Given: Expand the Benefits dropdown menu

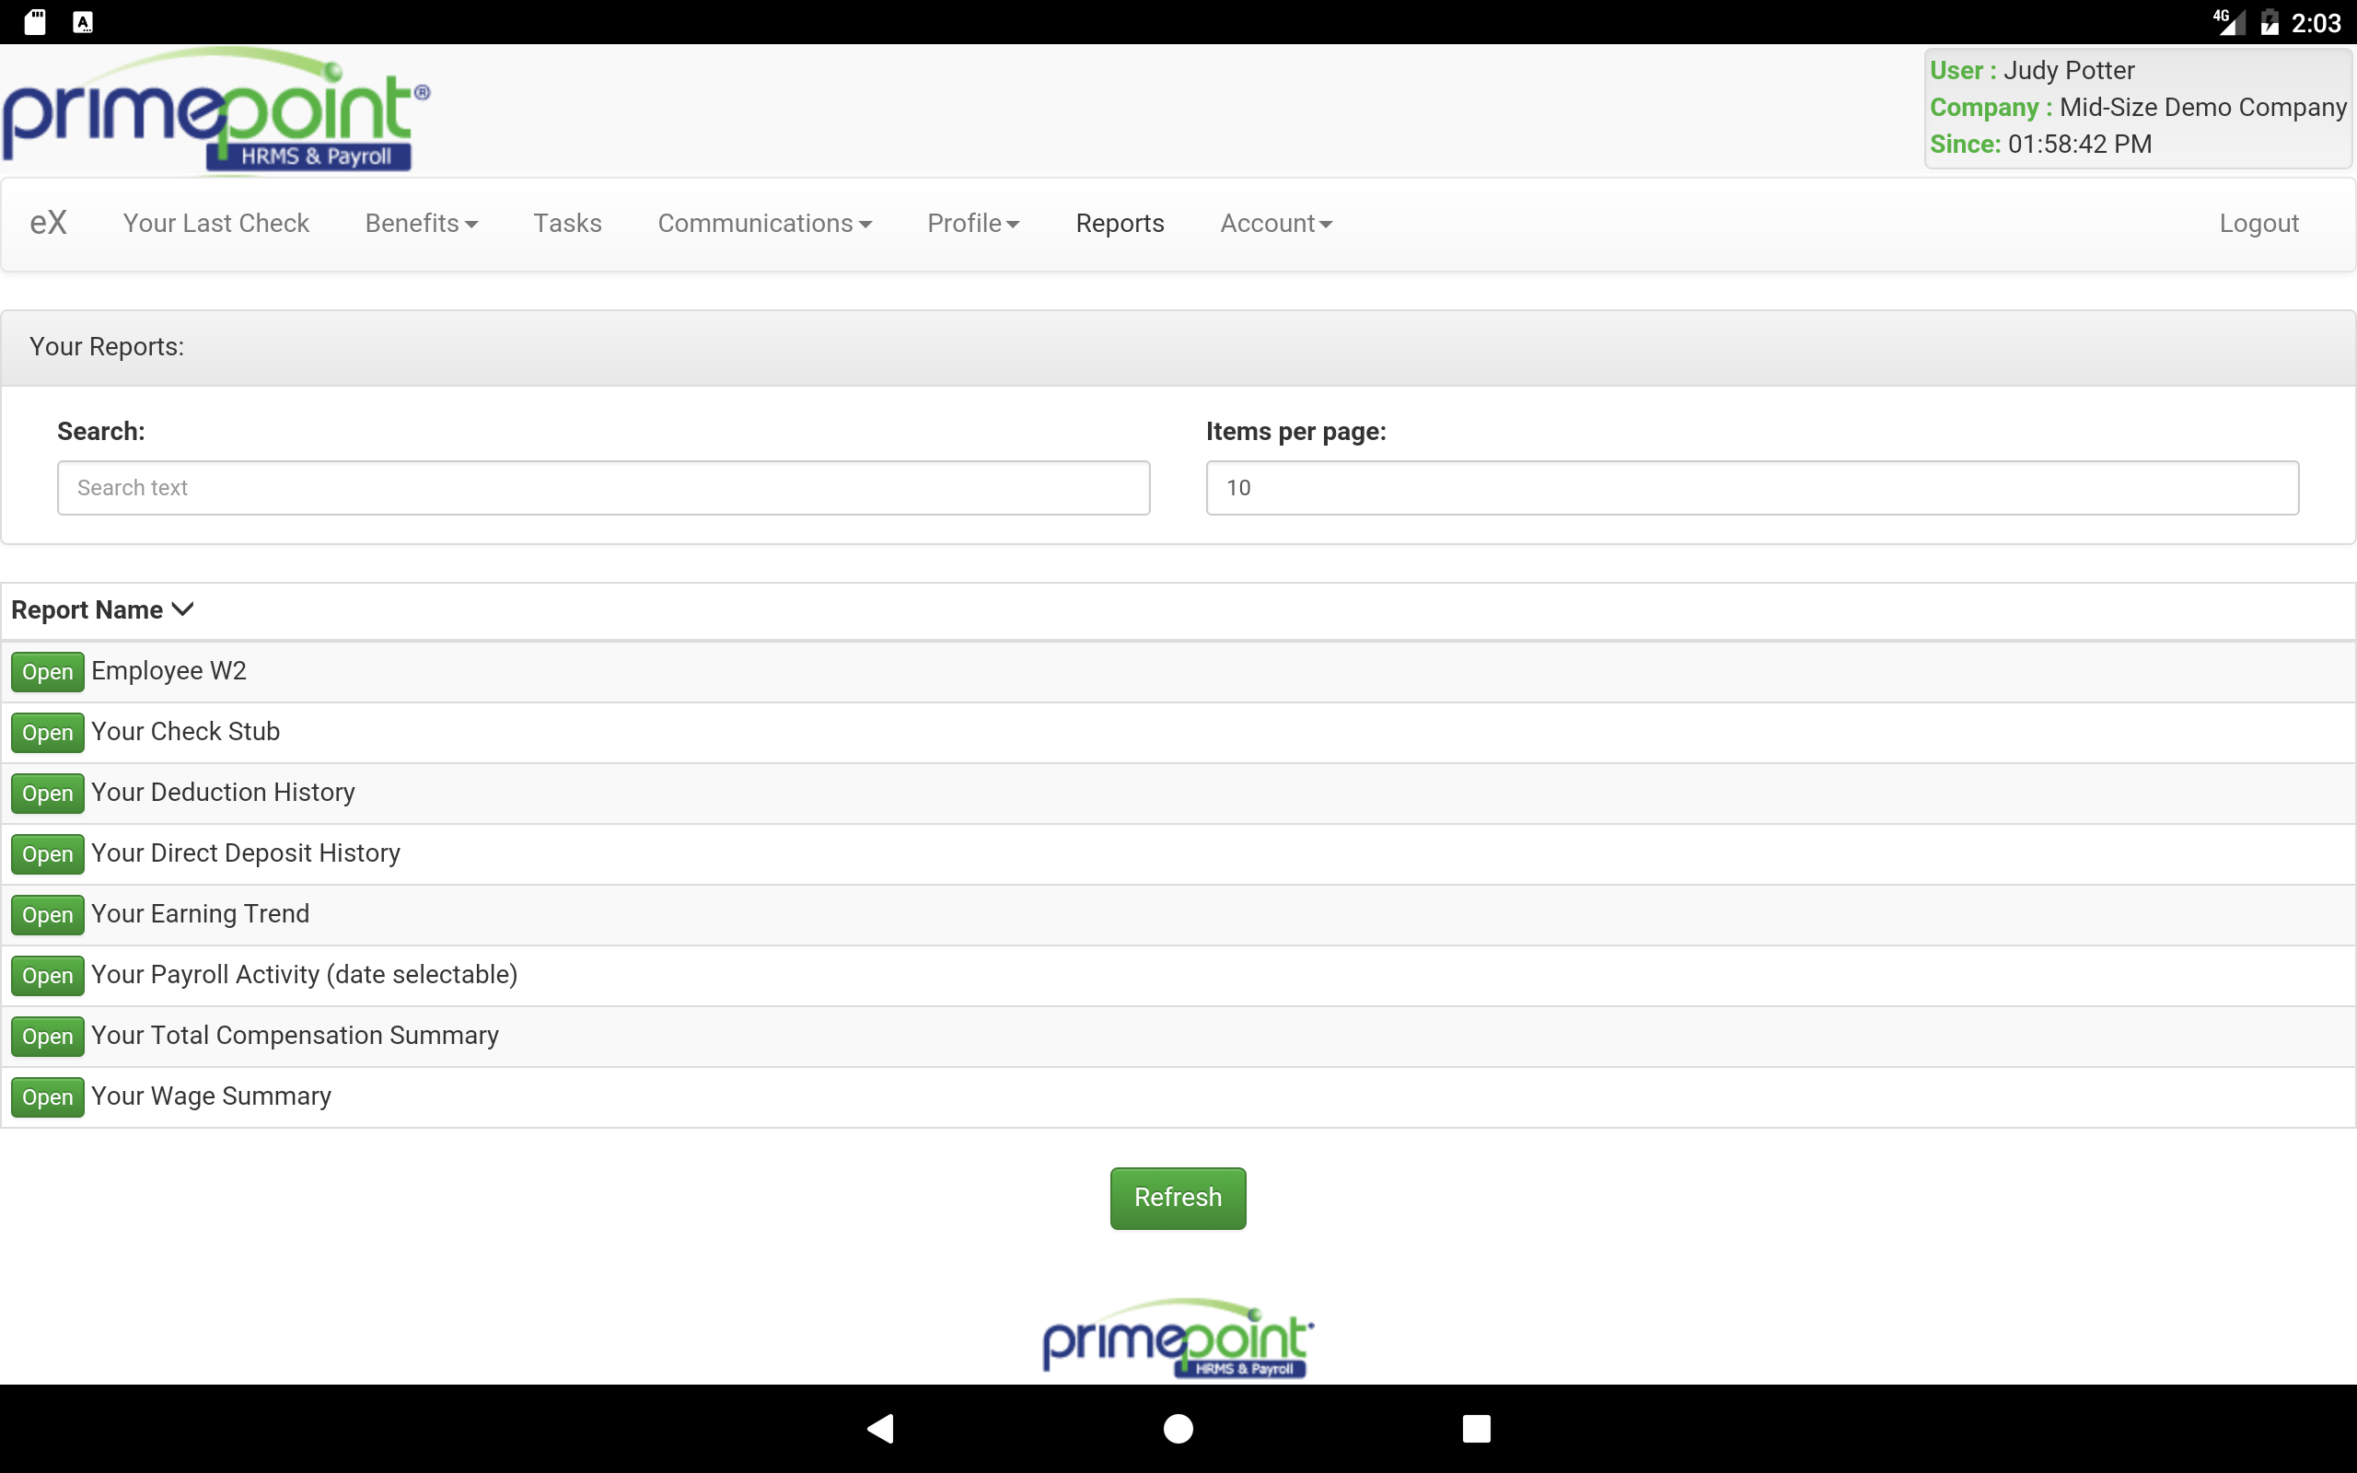Looking at the screenshot, I should tap(422, 223).
